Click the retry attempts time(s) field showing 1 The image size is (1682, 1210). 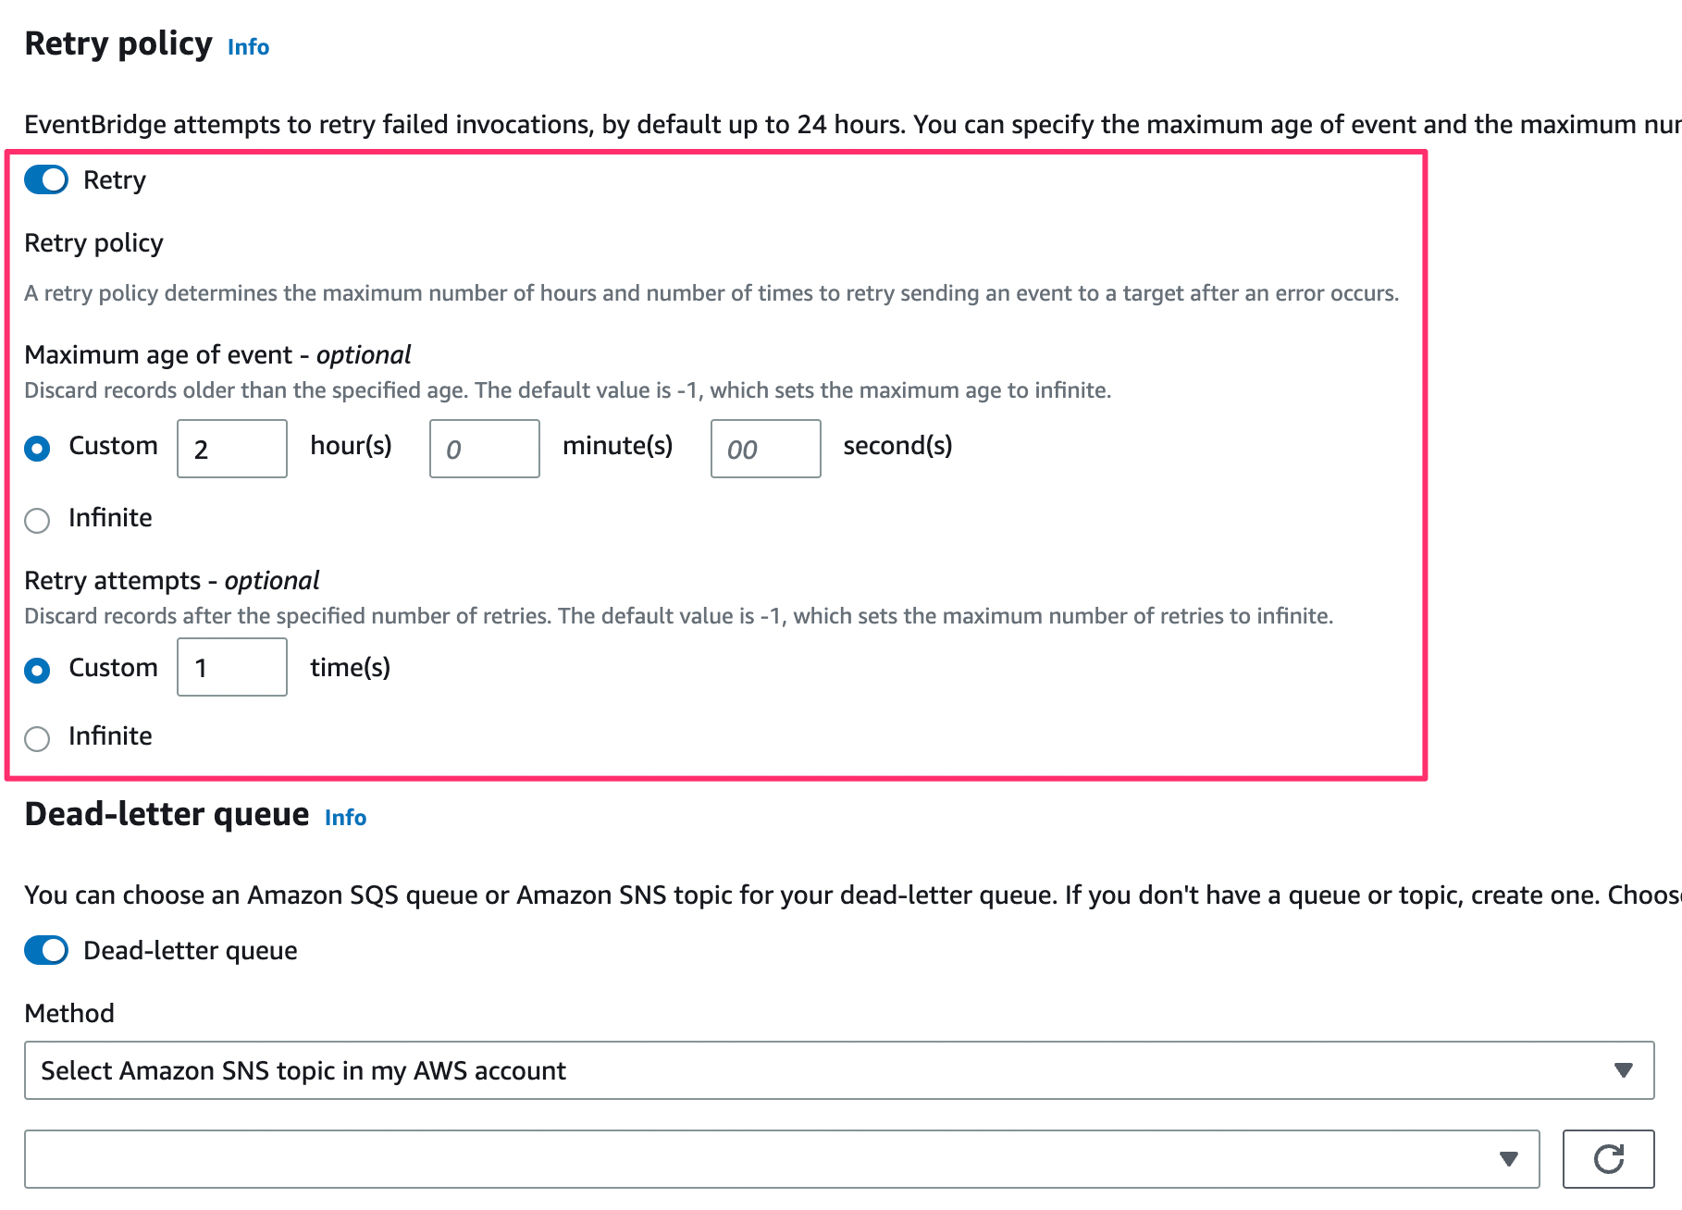click(x=231, y=667)
